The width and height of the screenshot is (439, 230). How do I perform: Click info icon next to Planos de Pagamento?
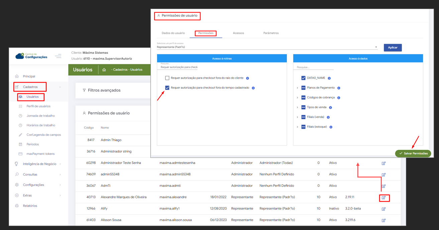(339, 88)
